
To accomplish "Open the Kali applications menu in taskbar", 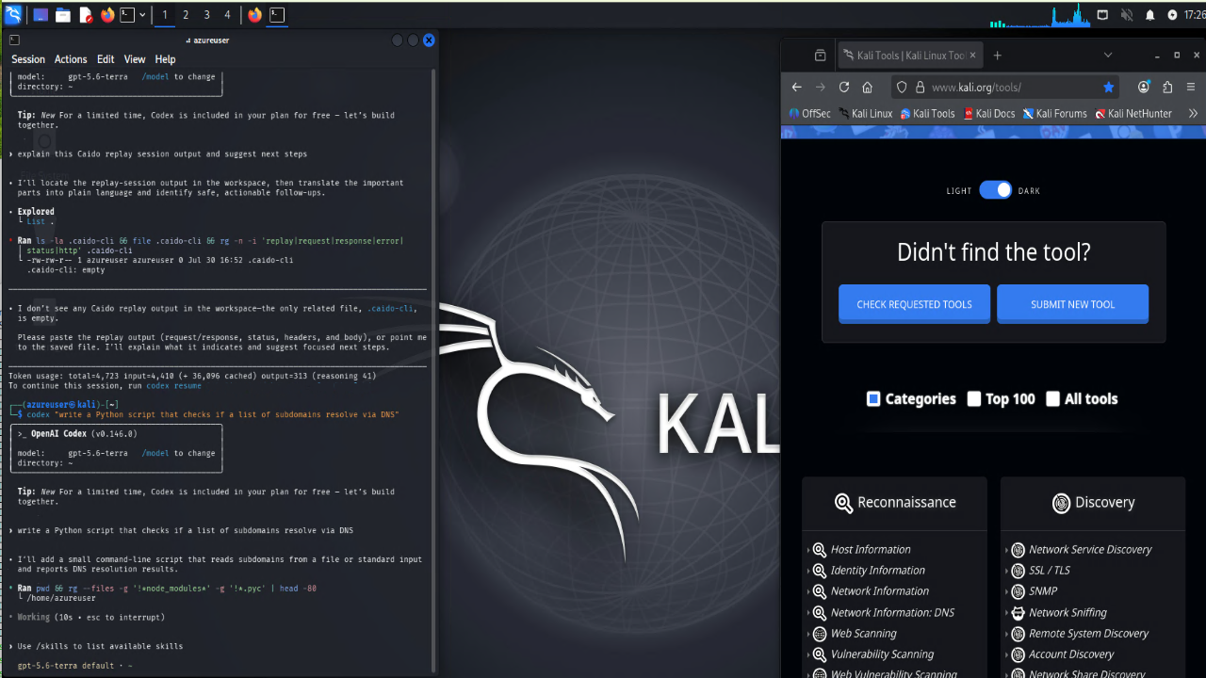I will point(13,14).
